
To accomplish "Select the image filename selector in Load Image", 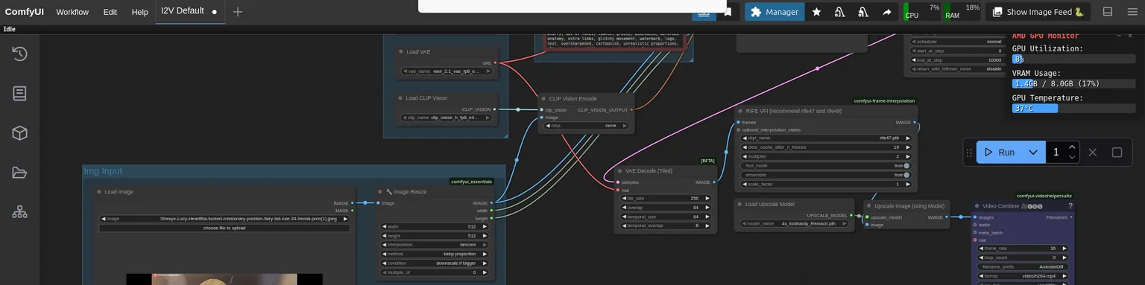I will (224, 219).
